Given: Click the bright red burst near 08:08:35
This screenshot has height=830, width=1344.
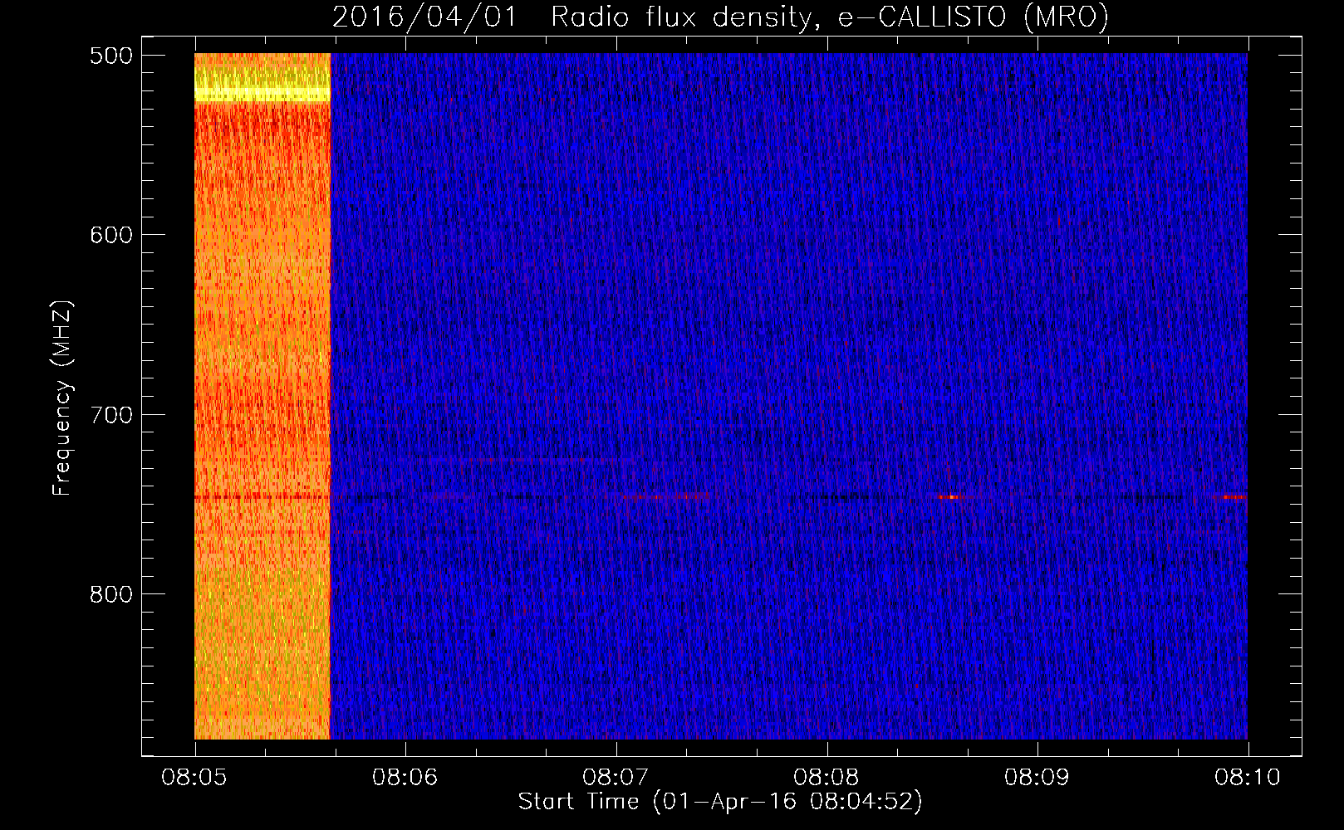Looking at the screenshot, I should 949,497.
